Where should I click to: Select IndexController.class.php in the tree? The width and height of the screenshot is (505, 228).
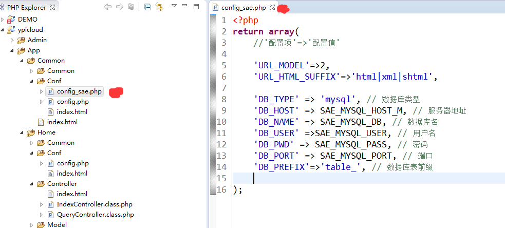pos(95,204)
